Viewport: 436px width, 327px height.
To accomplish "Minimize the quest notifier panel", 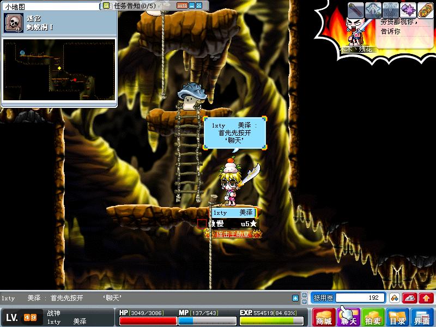I will click(191, 5).
